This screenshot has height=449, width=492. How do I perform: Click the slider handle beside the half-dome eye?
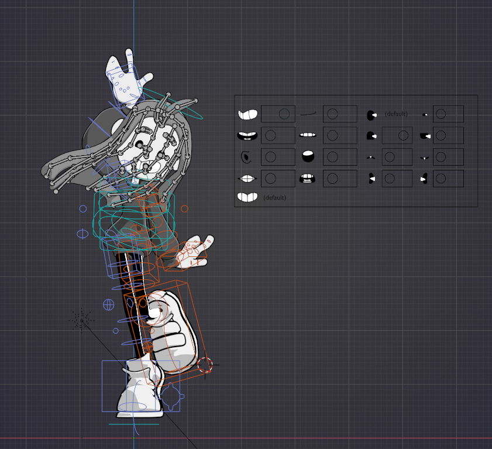[x=403, y=136]
